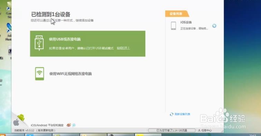
Task: Open the Tencent Weibo icon
Action: point(74,125)
